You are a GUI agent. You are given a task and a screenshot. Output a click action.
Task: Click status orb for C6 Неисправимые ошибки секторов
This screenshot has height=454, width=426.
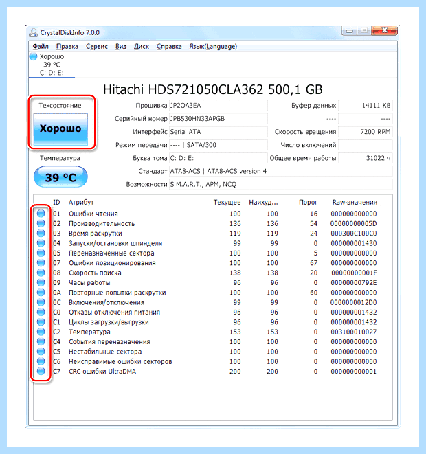coord(41,361)
